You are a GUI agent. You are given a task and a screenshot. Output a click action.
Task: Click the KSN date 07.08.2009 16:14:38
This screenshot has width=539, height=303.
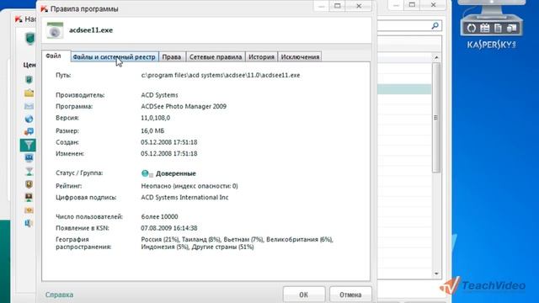coord(168,228)
